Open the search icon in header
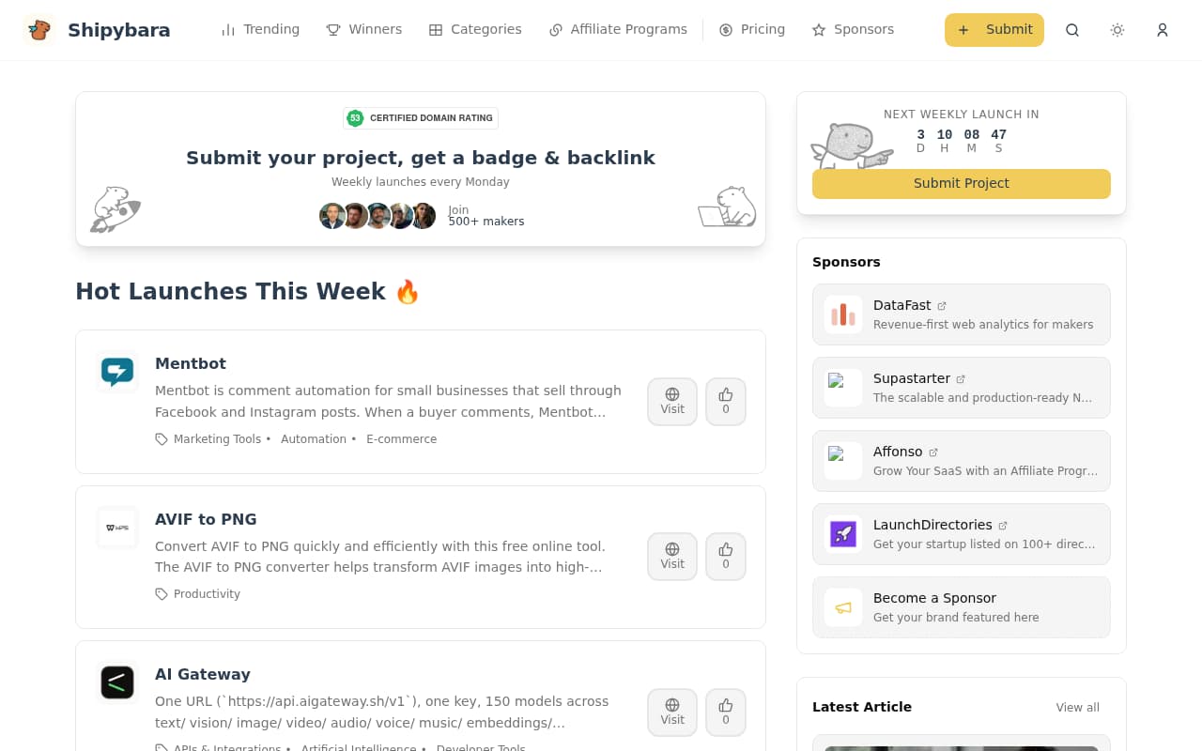The image size is (1202, 751). [x=1072, y=30]
